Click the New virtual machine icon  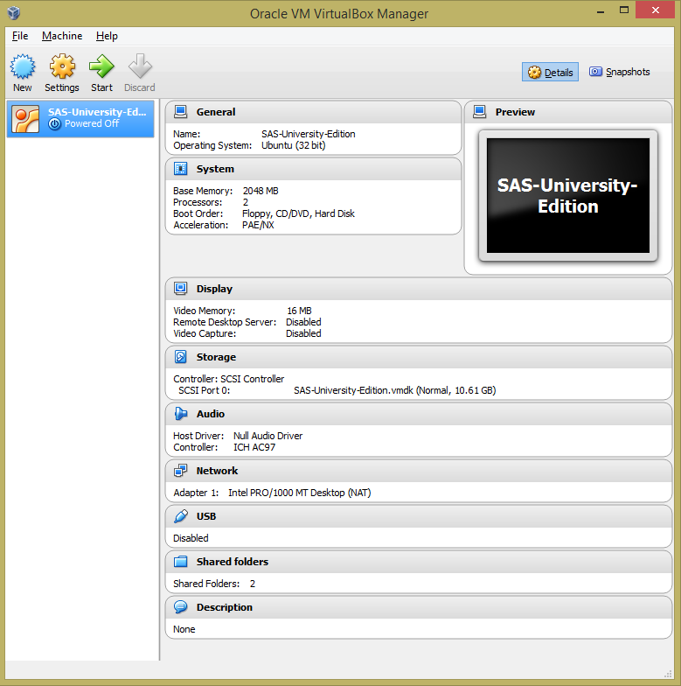pyautogui.click(x=22, y=67)
